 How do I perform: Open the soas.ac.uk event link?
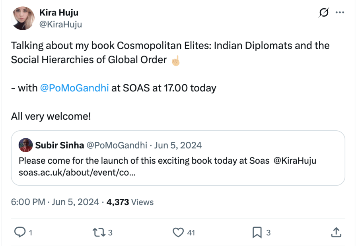click(77, 173)
